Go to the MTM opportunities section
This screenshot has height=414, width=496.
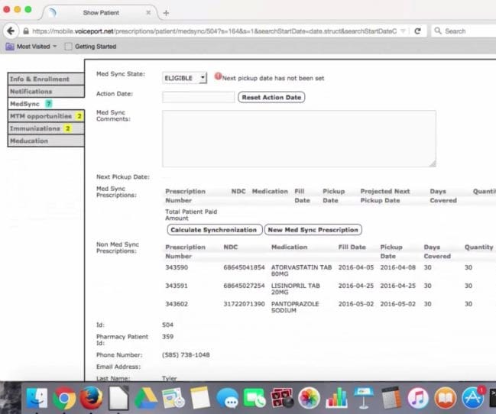tap(46, 116)
